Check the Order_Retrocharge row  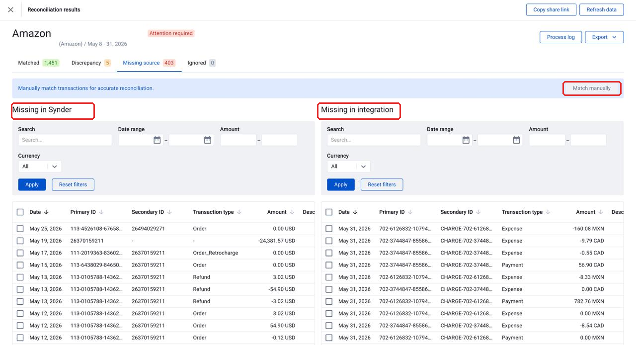tap(20, 253)
